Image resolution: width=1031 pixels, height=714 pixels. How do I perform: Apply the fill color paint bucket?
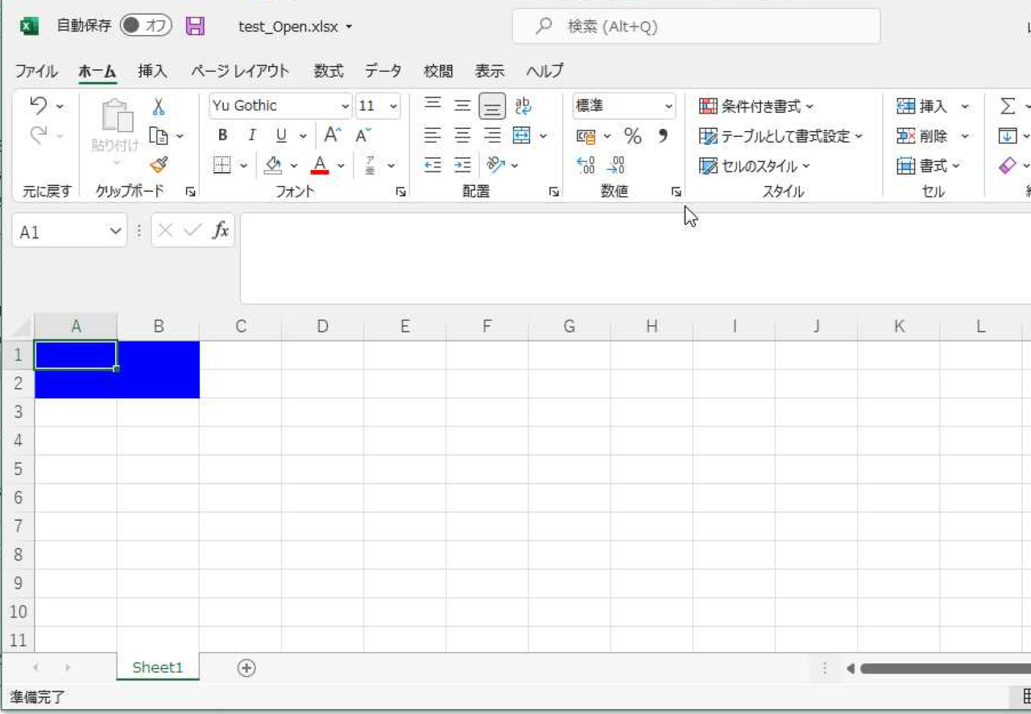(x=274, y=165)
